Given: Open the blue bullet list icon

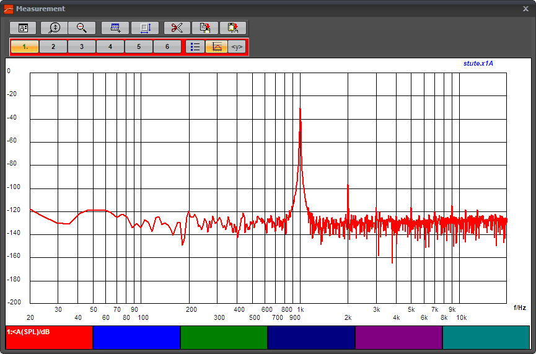Looking at the screenshot, I should coord(195,46).
